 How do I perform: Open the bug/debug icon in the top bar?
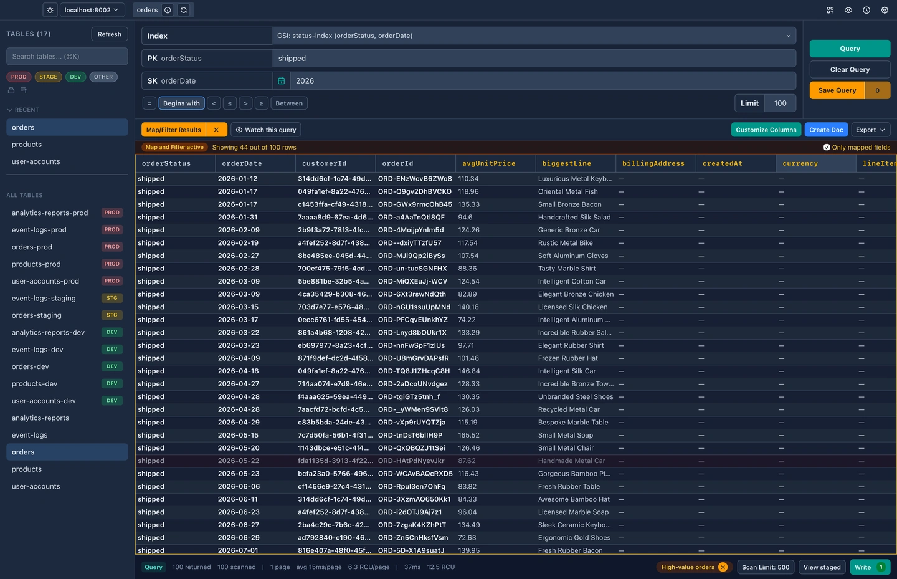tap(50, 10)
